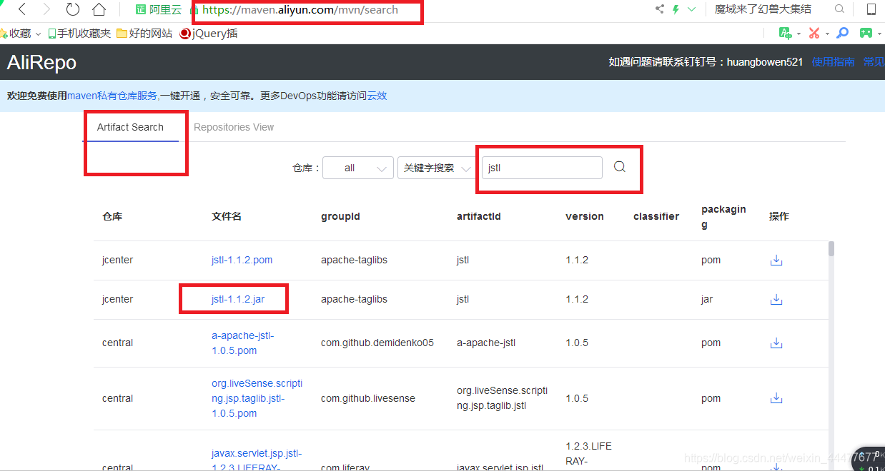Click the 阿里云 site identity badge

[159, 10]
